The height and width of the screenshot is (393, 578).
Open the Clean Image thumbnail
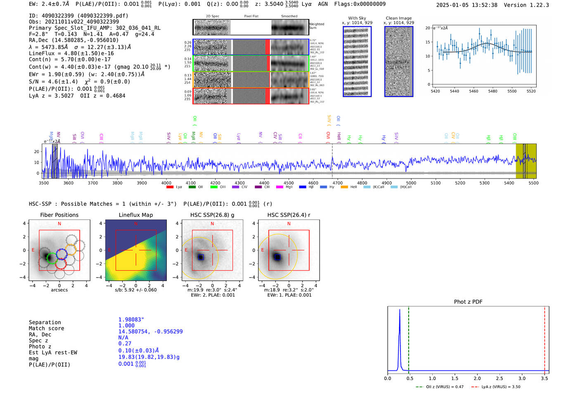[399, 61]
